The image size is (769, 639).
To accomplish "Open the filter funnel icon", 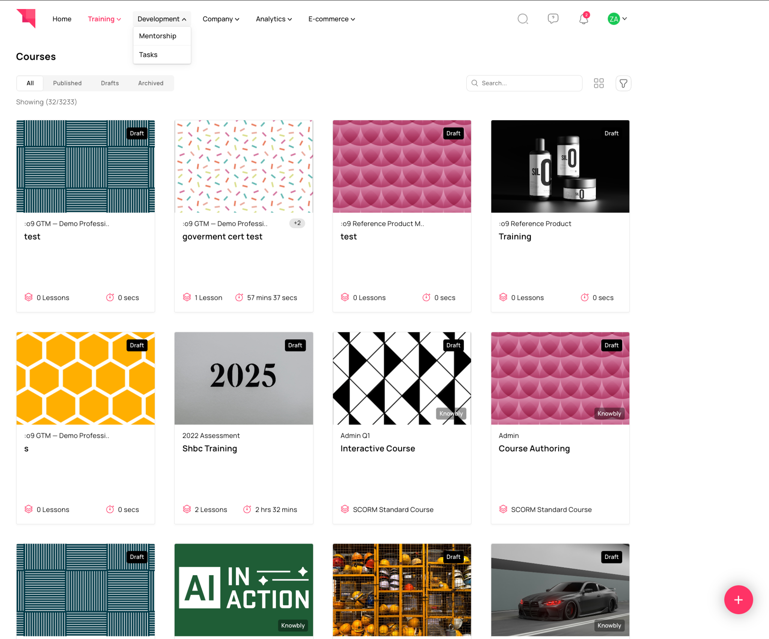I will 623,83.
